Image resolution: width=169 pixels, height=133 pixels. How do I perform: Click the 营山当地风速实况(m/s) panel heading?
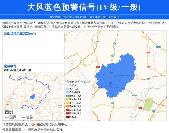[20, 34]
